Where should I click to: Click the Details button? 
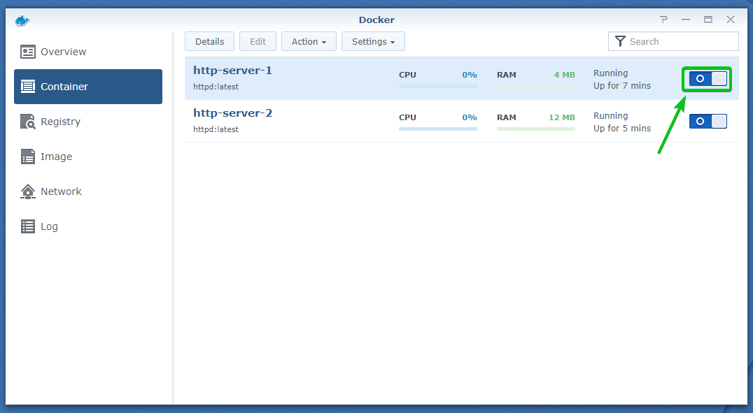point(209,41)
